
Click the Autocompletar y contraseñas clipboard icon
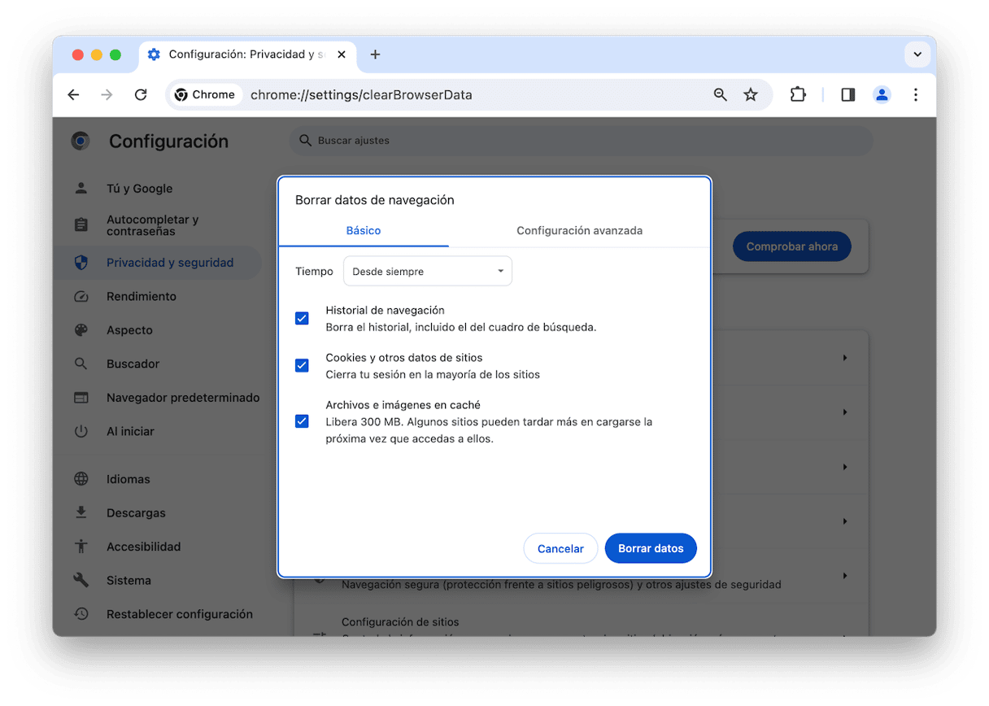(x=81, y=225)
